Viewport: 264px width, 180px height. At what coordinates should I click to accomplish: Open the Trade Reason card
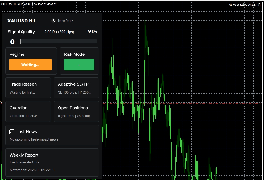pyautogui.click(x=28, y=88)
